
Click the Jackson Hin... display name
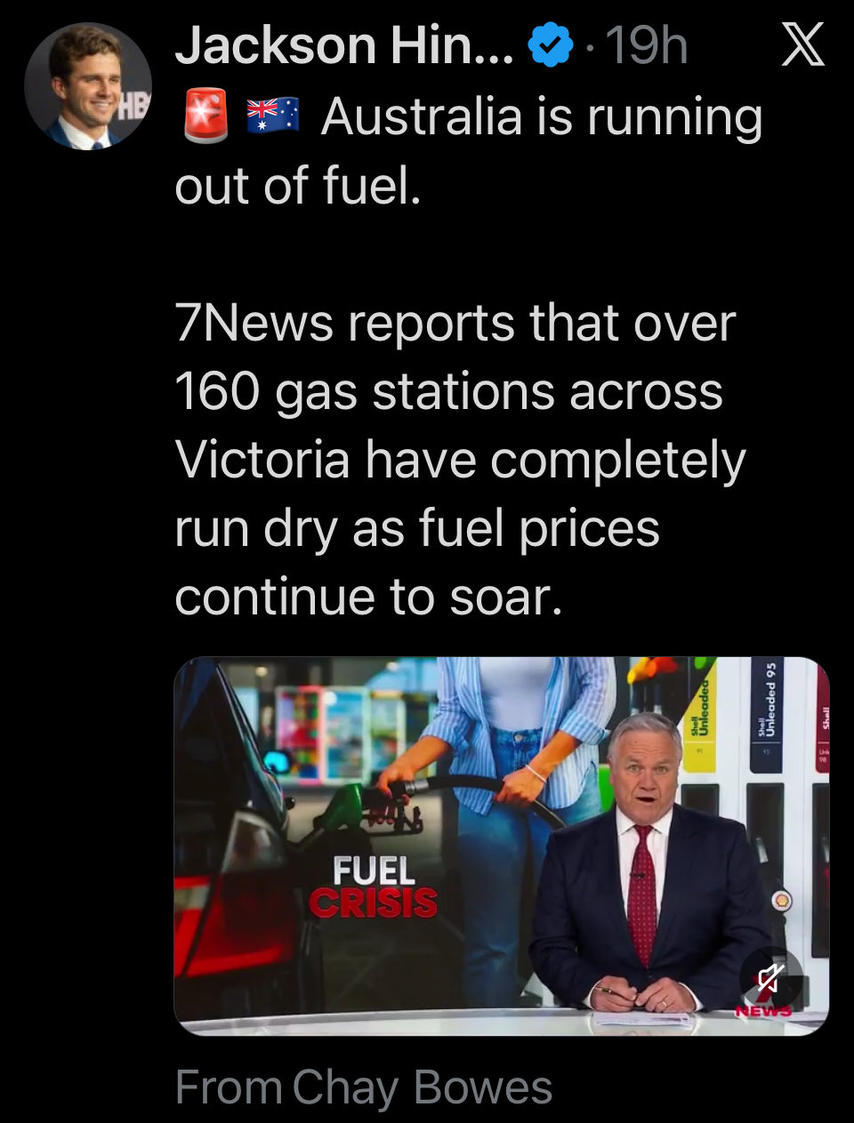pyautogui.click(x=343, y=46)
